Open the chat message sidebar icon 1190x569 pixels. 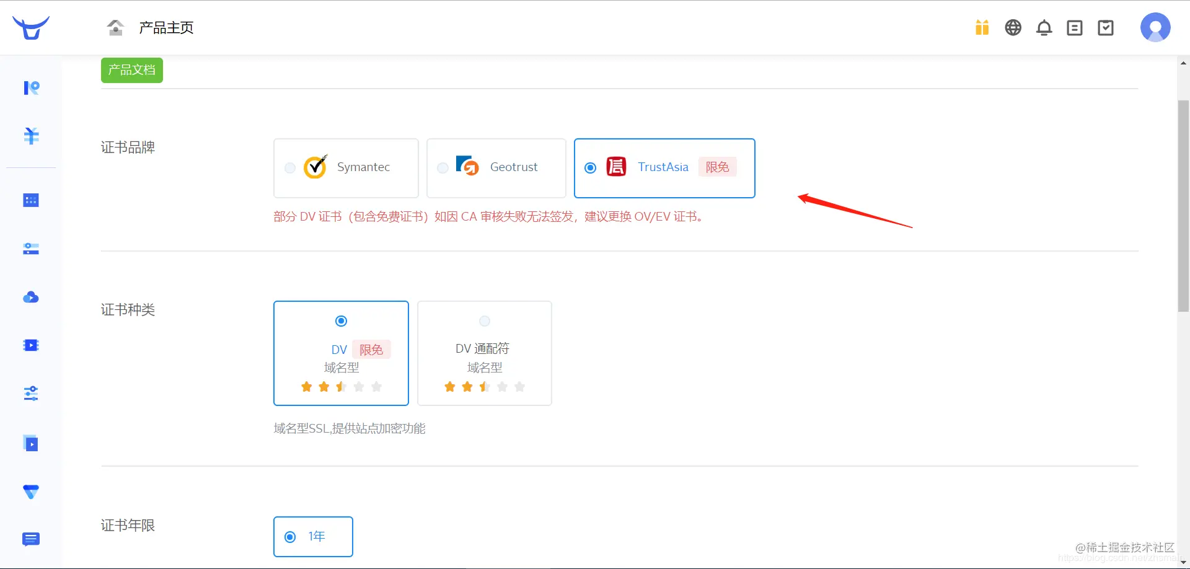coord(31,539)
